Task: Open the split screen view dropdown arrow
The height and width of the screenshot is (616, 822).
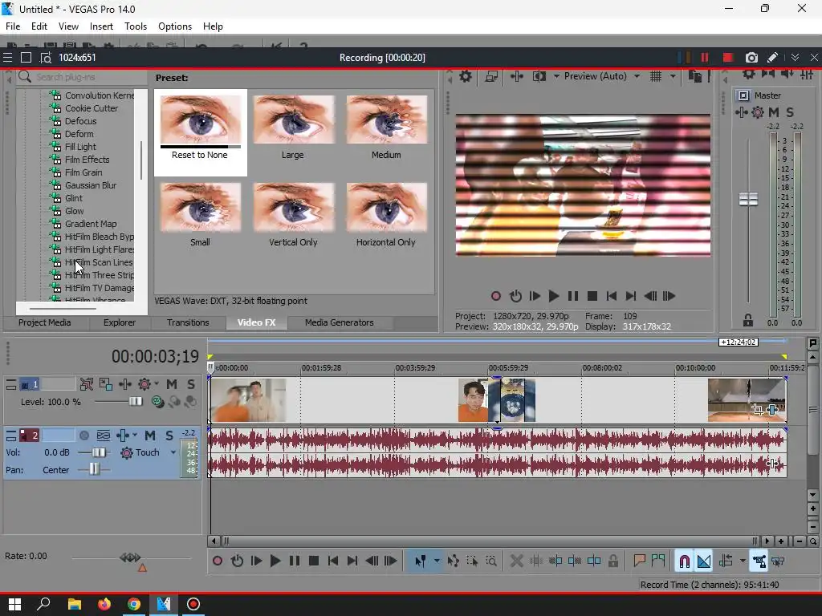Action: [556, 76]
